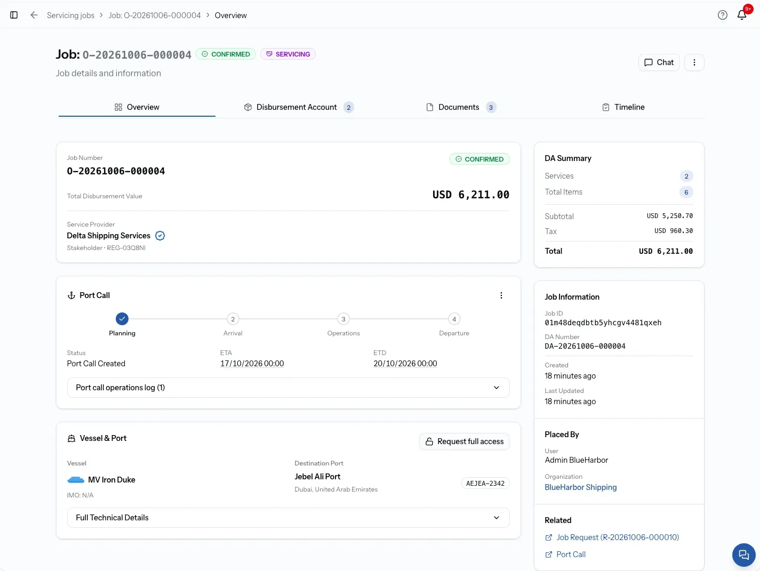Click the anchor icon beside Port Call
The image size is (760, 571).
71,295
